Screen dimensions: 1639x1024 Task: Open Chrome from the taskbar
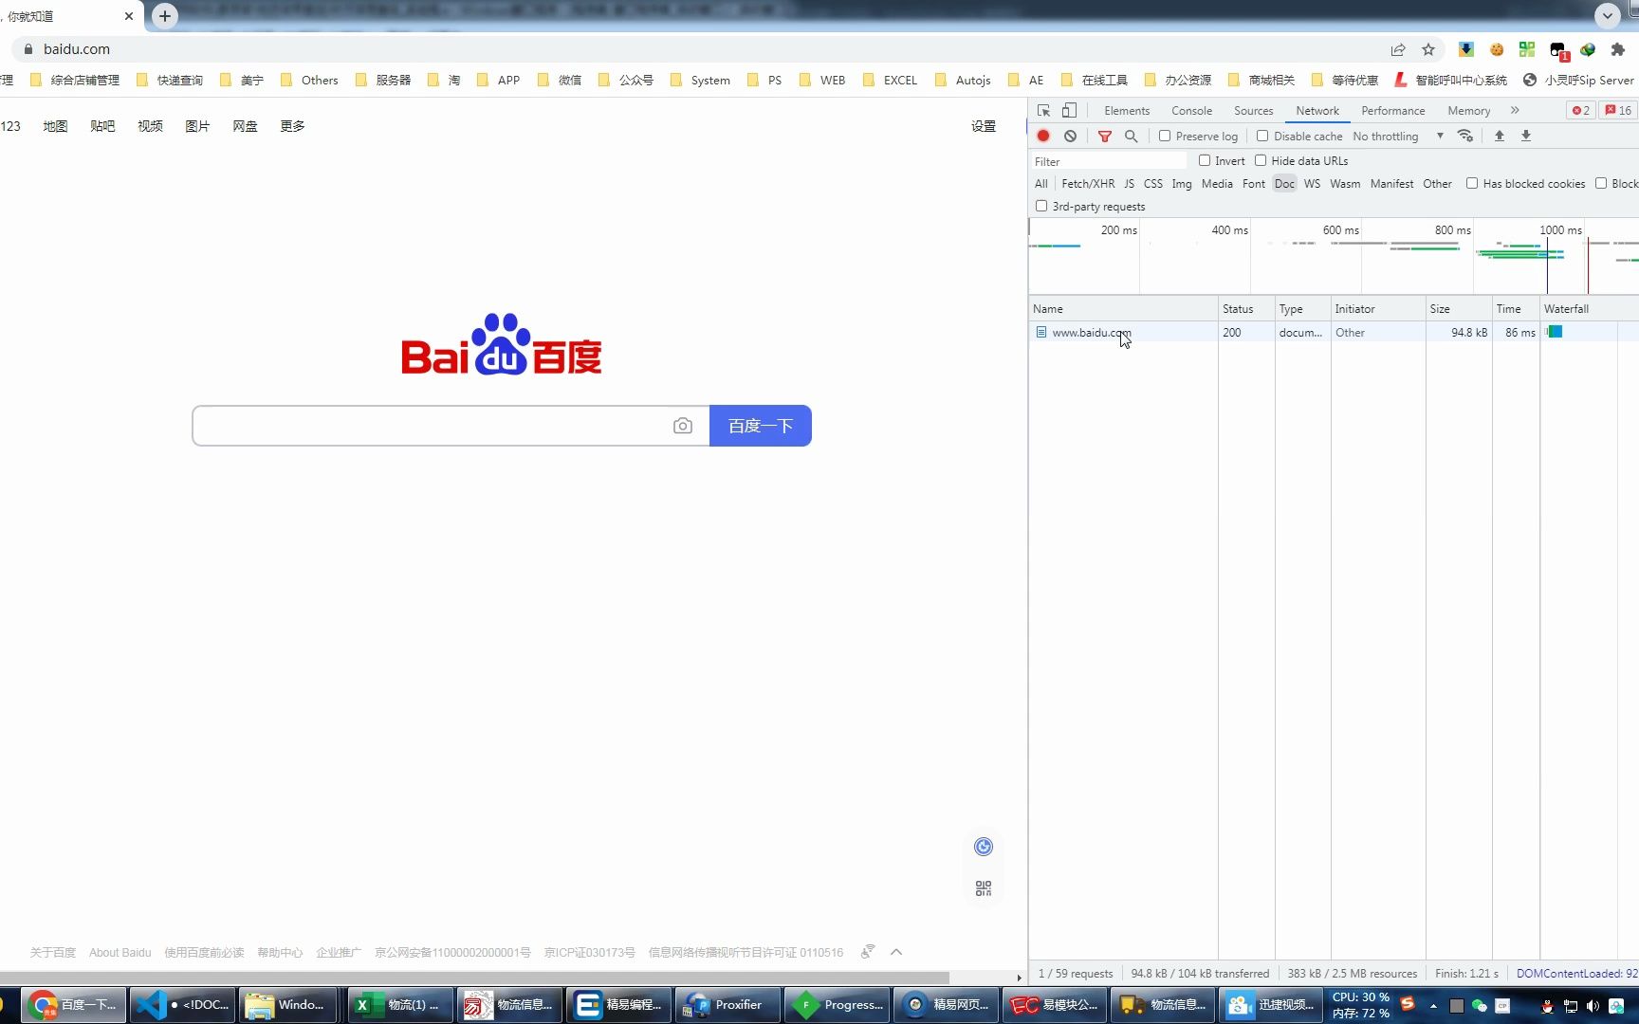coord(74,1005)
